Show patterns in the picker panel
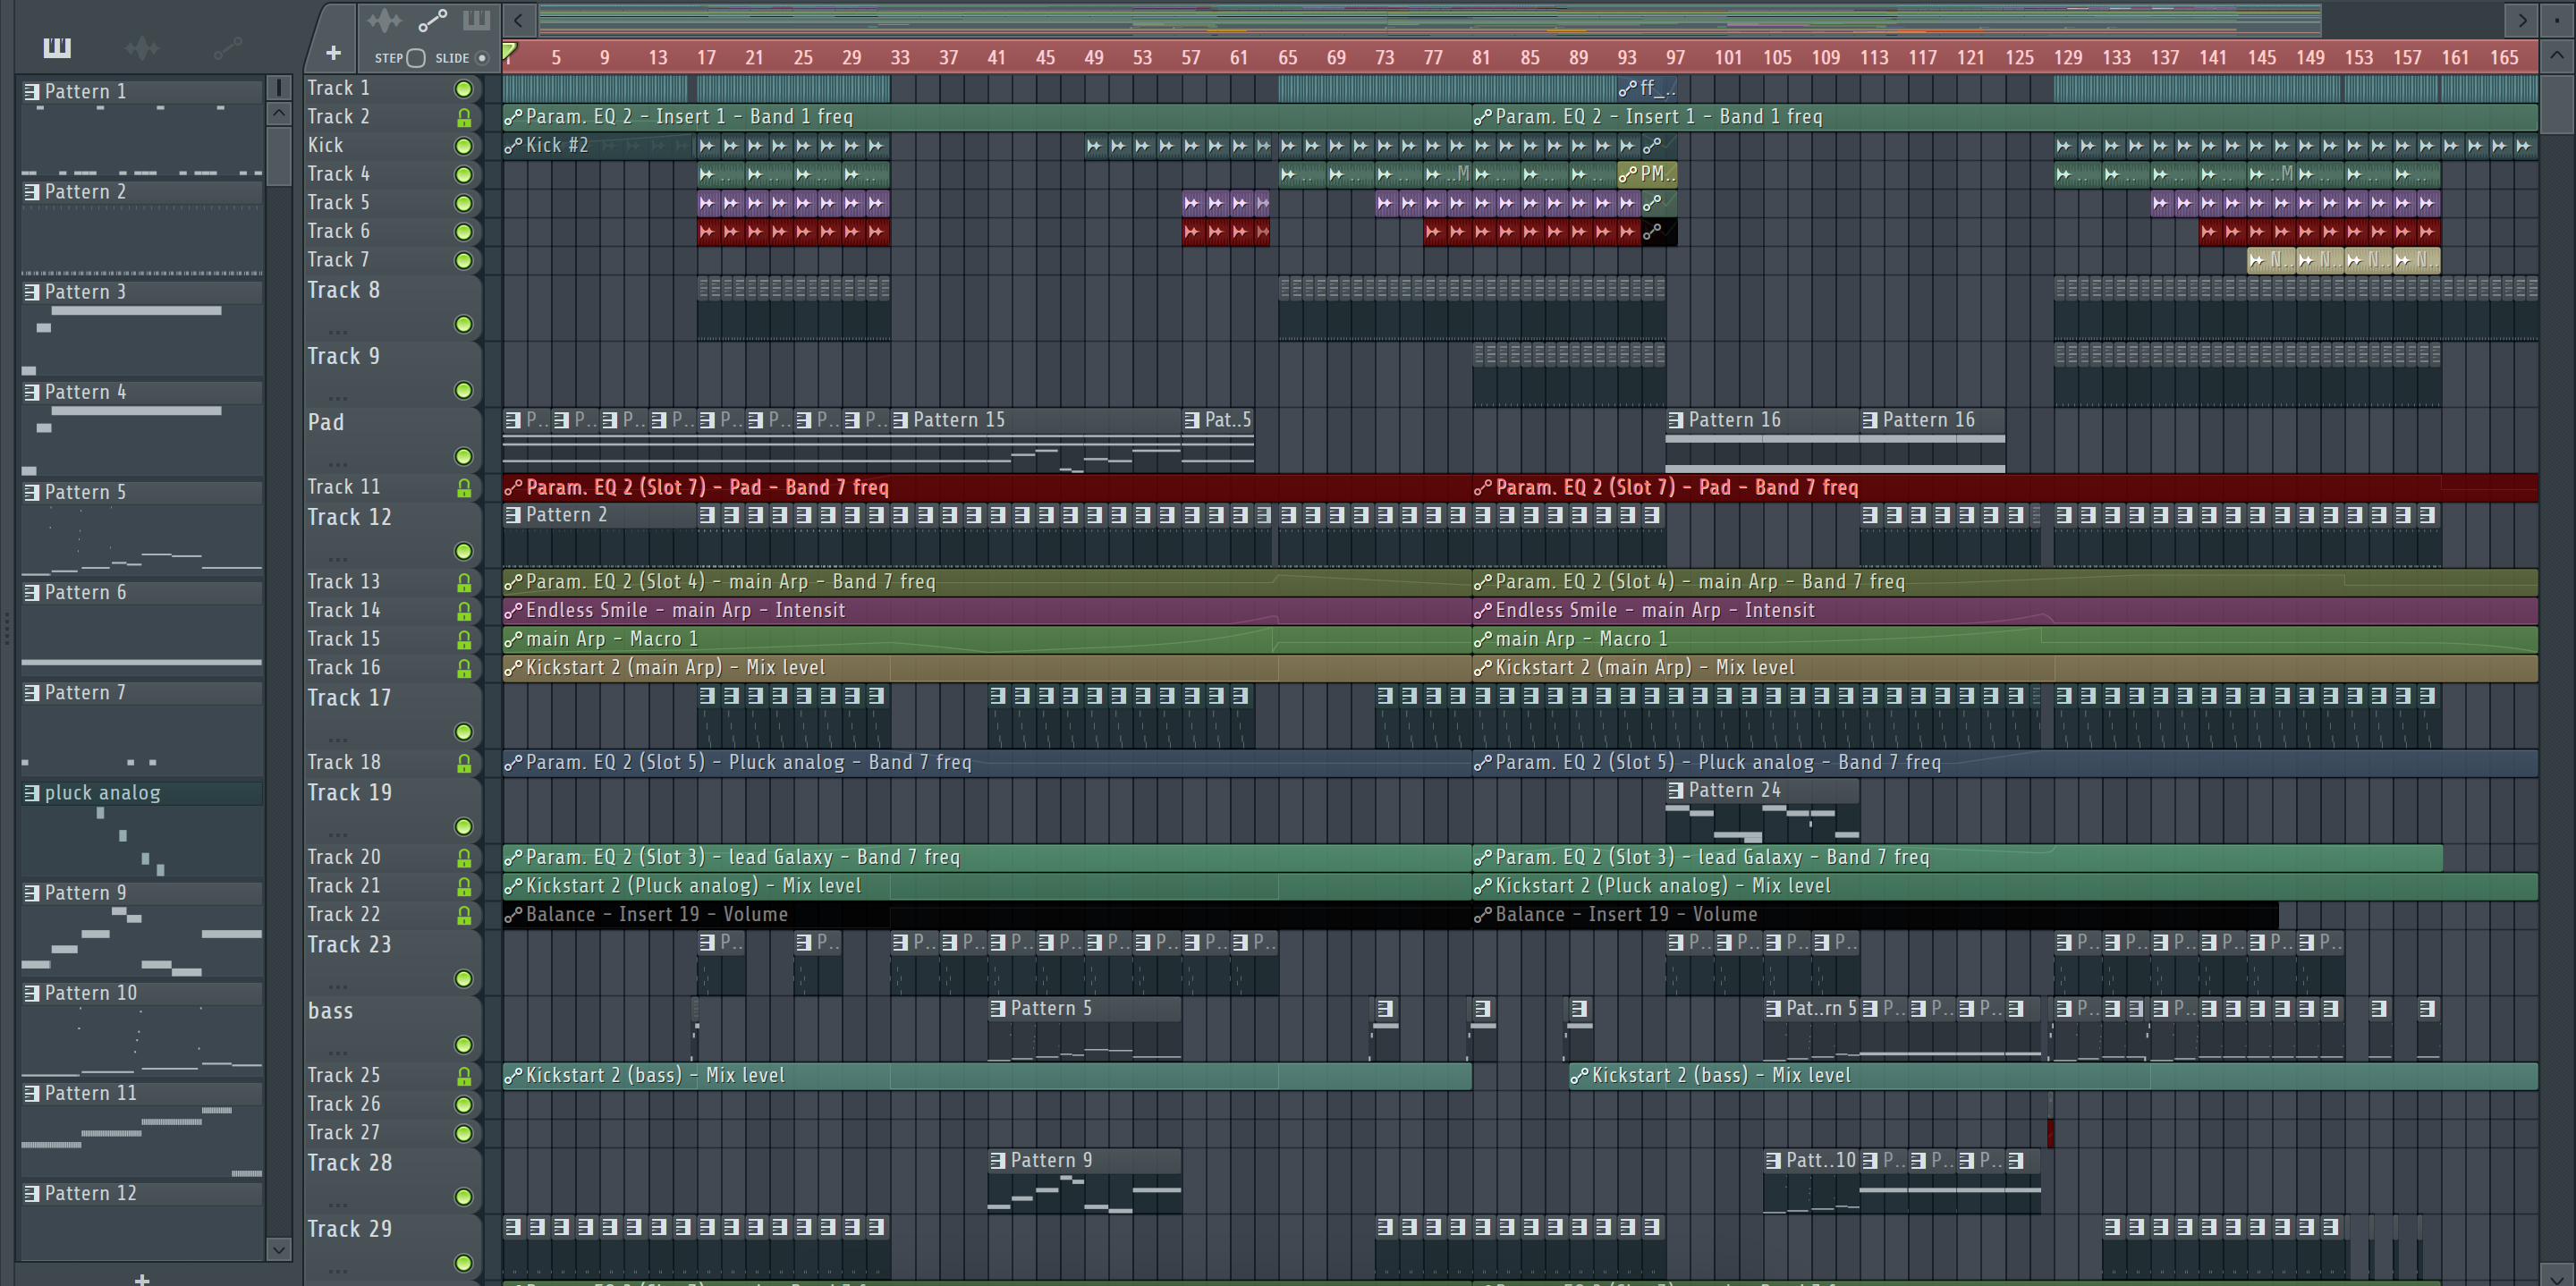2576x1286 pixels. pyautogui.click(x=57, y=47)
